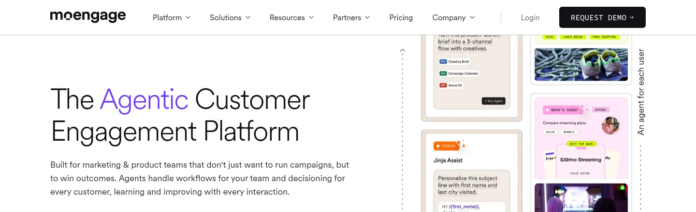696x212 pixels.
Task: Go to the Pricing page
Action: click(x=401, y=17)
